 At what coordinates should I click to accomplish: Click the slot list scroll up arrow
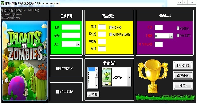point(96,70)
